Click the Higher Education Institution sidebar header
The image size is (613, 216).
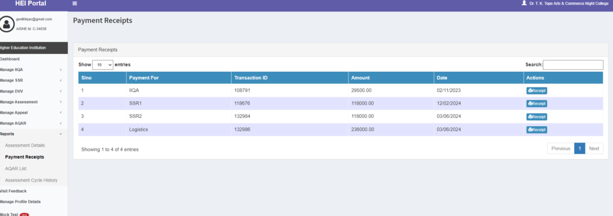click(34, 48)
